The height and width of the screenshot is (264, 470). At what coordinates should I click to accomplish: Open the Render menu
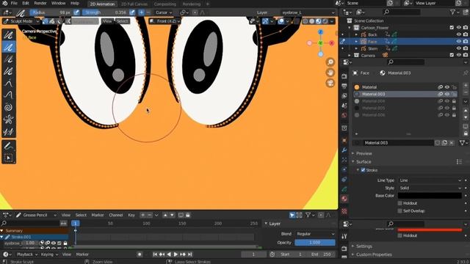pyautogui.click(x=40, y=3)
